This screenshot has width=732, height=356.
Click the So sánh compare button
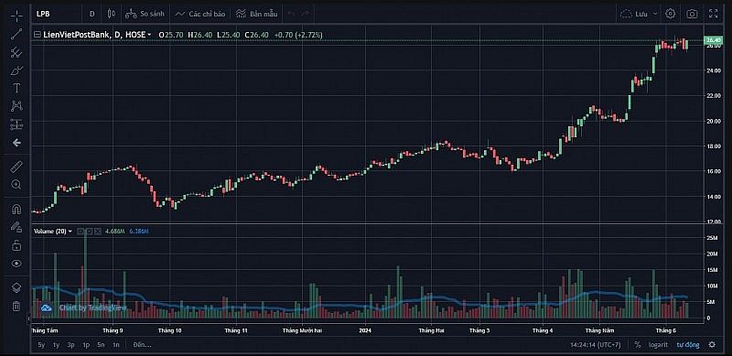145,14
